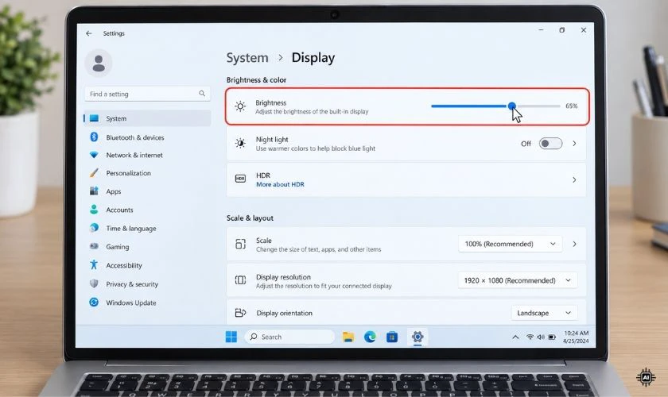The width and height of the screenshot is (668, 397).
Task: Click the Privacy shield icon
Action: point(94,283)
